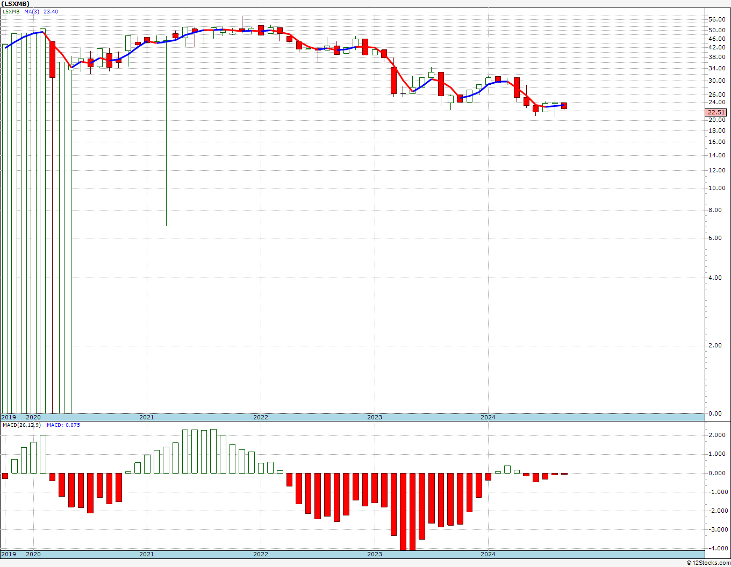Click the 22.51 current price tag
Viewport: 731px width, 567px height.
716,112
